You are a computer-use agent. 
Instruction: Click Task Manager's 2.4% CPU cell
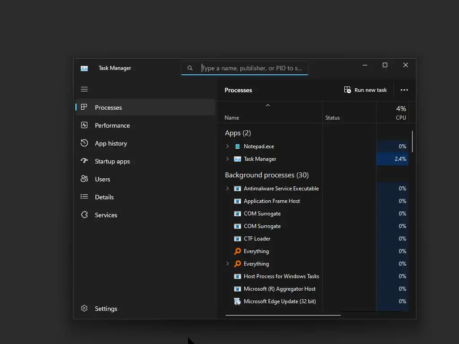click(x=392, y=159)
